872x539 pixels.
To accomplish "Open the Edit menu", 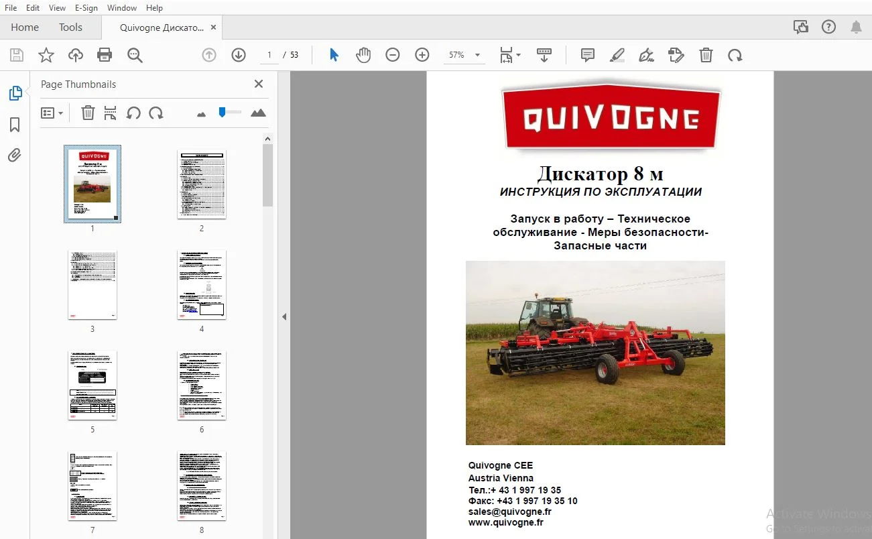I will click(33, 8).
